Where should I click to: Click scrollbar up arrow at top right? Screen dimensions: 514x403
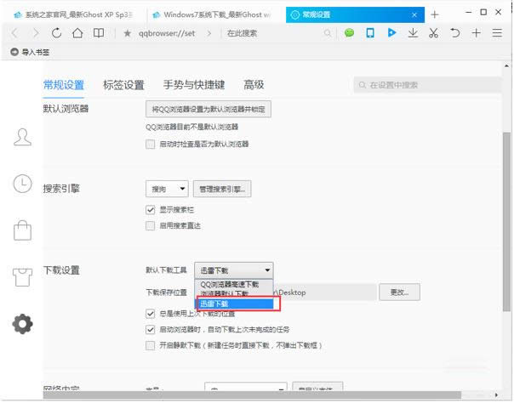click(x=507, y=65)
